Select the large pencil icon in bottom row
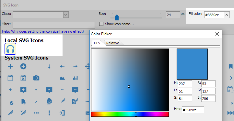Viewport: 234px width, 121px height. tap(10, 113)
